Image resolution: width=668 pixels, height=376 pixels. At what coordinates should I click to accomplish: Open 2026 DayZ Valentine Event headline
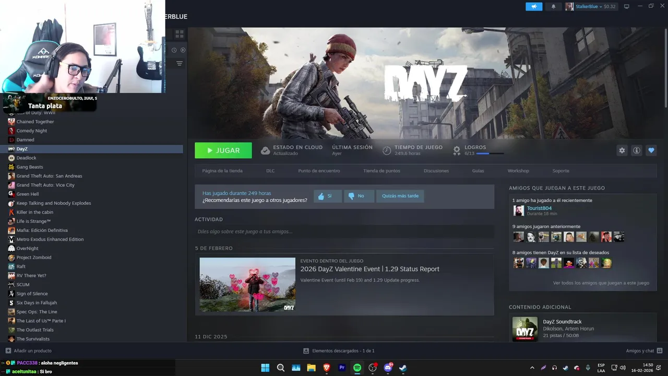(369, 269)
